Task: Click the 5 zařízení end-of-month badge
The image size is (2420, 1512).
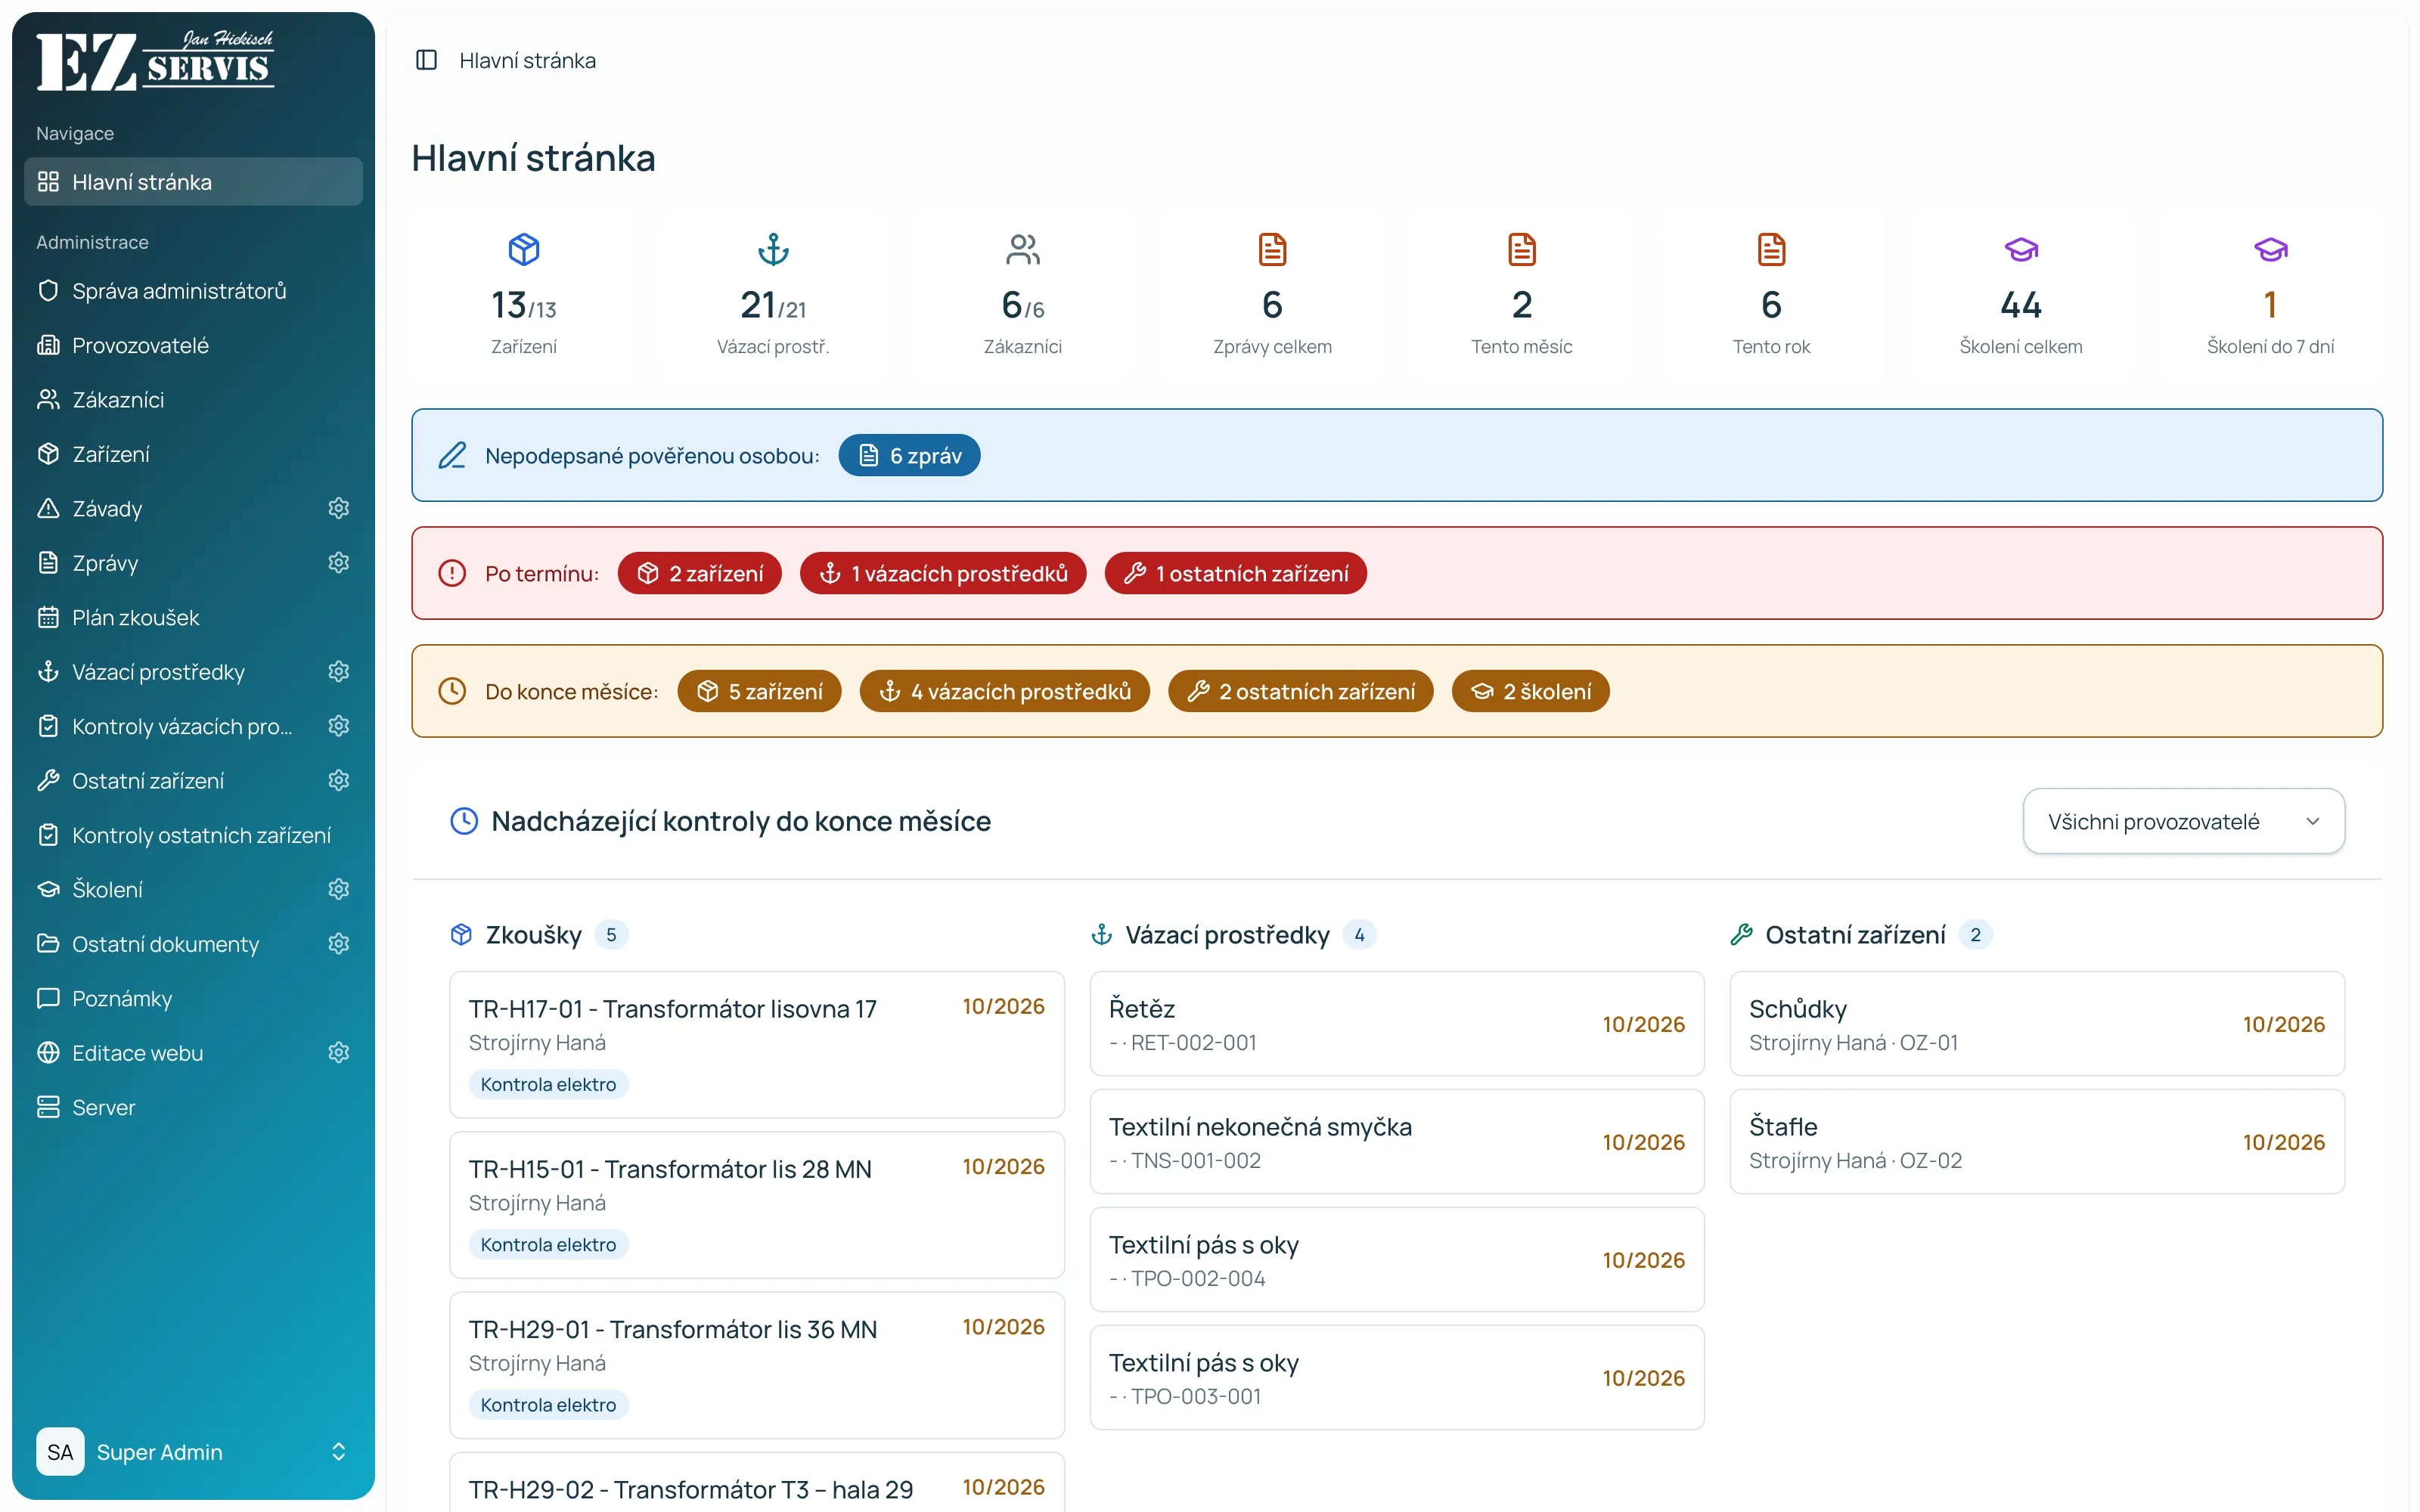Action: (759, 691)
